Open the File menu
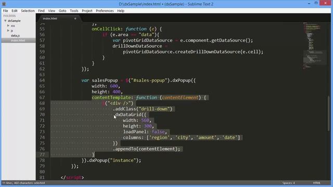The height and width of the screenshot is (187, 333). pyautogui.click(x=5, y=11)
